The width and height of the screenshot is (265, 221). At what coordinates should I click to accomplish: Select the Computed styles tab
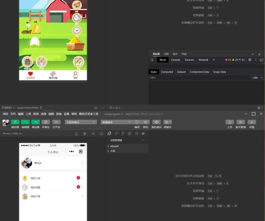pos(167,72)
